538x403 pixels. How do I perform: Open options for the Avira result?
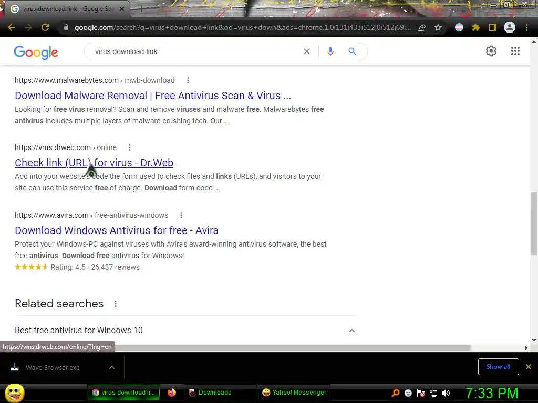click(181, 215)
